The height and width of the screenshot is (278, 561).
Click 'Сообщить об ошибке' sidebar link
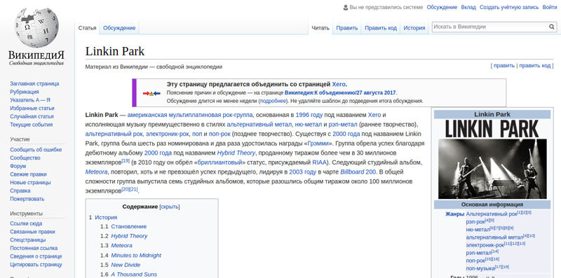[36, 150]
